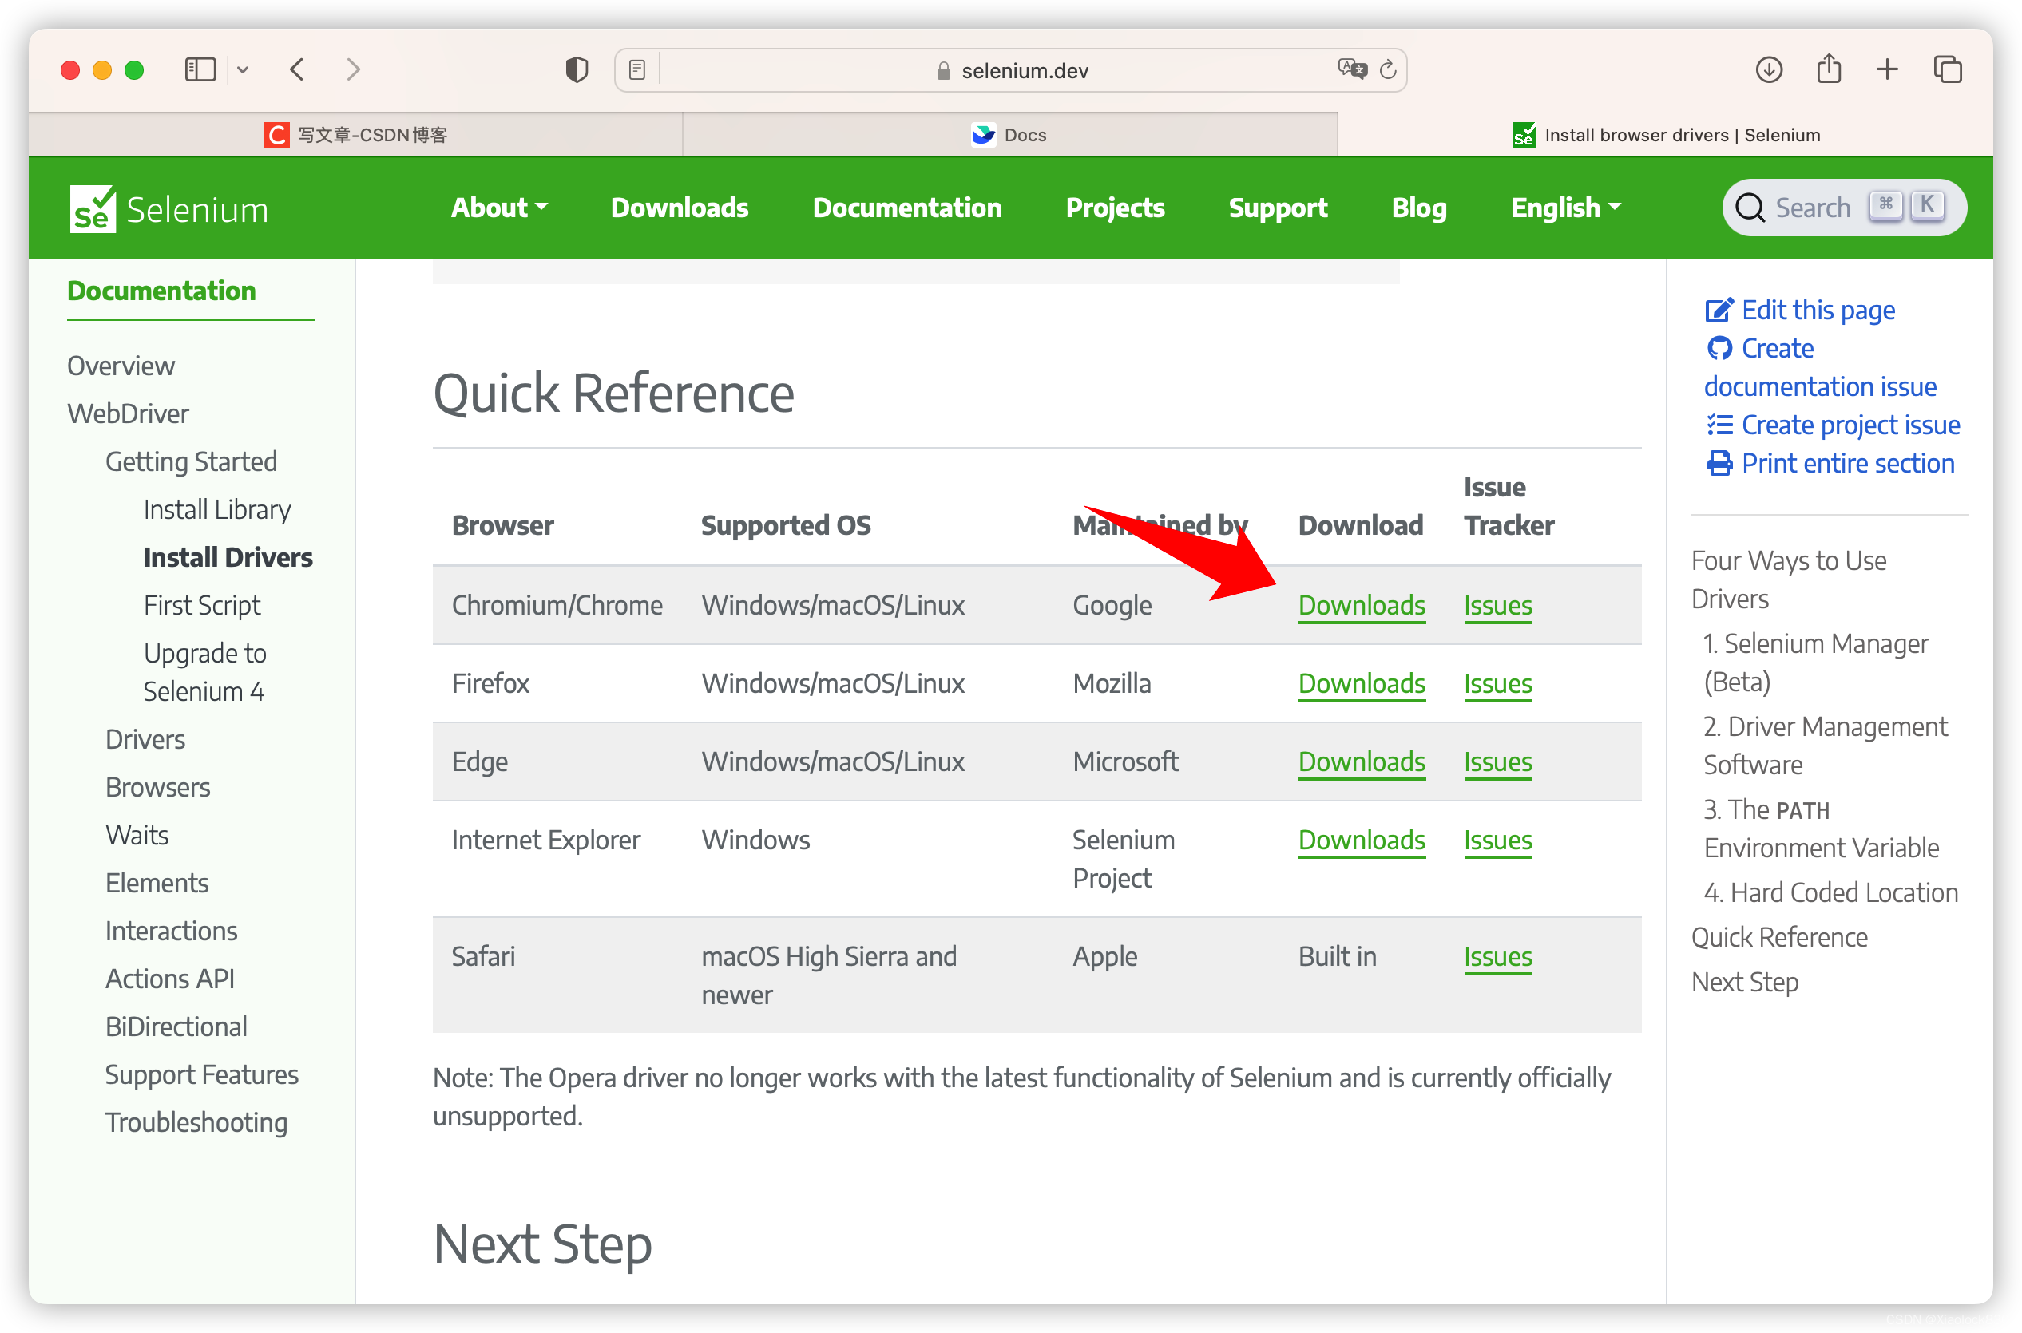Click the selenium.dev address bar
Image resolution: width=2022 pixels, height=1333 pixels.
tap(1010, 69)
